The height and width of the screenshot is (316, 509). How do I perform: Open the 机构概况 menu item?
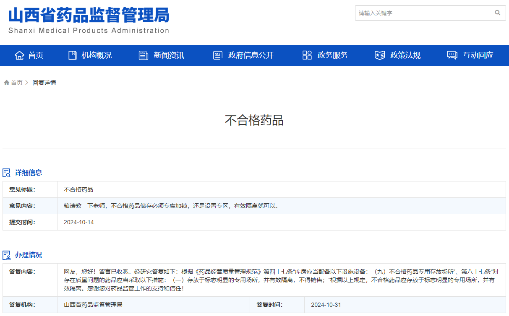(x=97, y=55)
